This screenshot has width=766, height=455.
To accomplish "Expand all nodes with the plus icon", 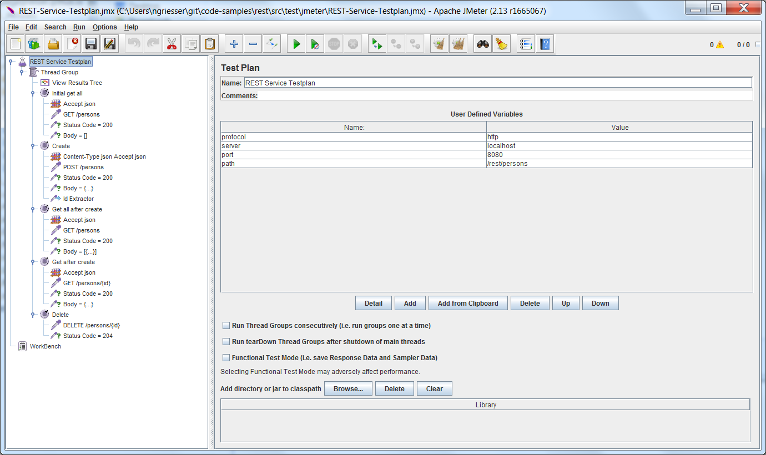I will point(234,44).
